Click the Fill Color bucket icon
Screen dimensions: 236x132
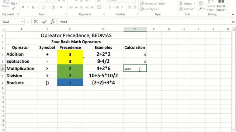click(x=53, y=7)
